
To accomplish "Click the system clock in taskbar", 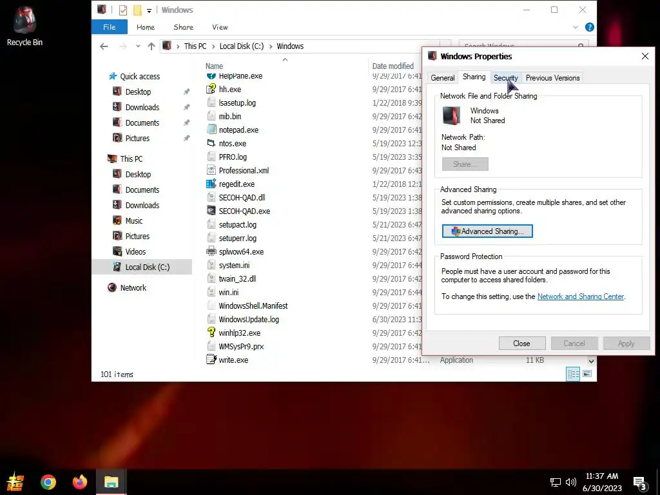I will pyautogui.click(x=602, y=482).
